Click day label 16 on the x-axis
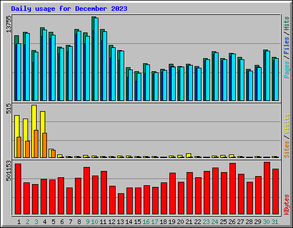This screenshot has width=293, height=228. [x=146, y=222]
